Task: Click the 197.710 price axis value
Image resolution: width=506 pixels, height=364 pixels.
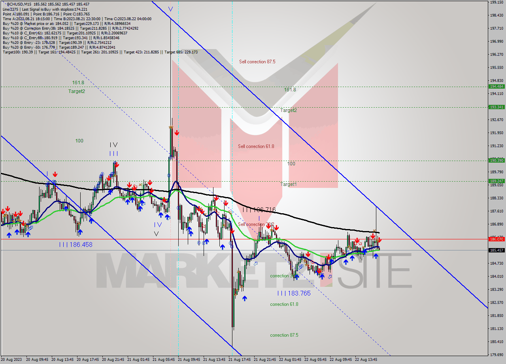Action: tap(496, 28)
